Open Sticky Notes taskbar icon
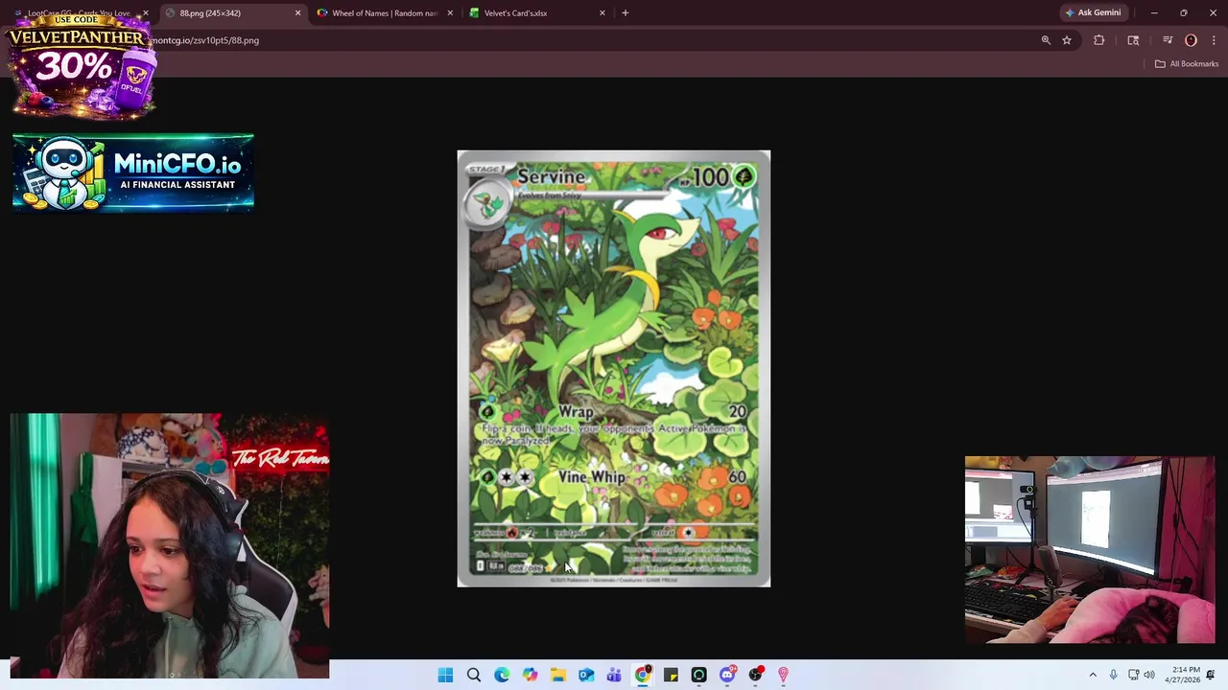This screenshot has width=1228, height=690. click(x=671, y=675)
